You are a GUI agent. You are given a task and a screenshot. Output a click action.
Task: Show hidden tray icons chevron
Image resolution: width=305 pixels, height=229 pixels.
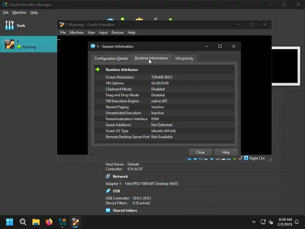tap(254, 222)
